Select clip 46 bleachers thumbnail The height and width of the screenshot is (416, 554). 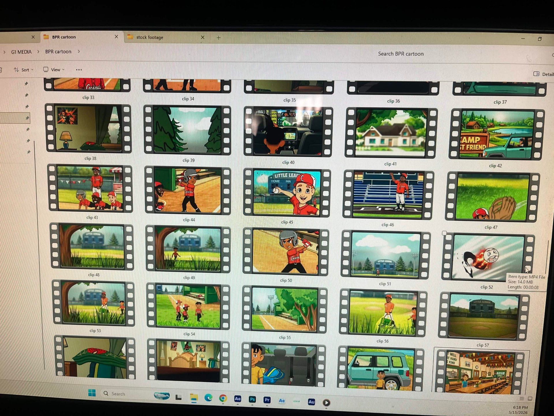click(388, 195)
